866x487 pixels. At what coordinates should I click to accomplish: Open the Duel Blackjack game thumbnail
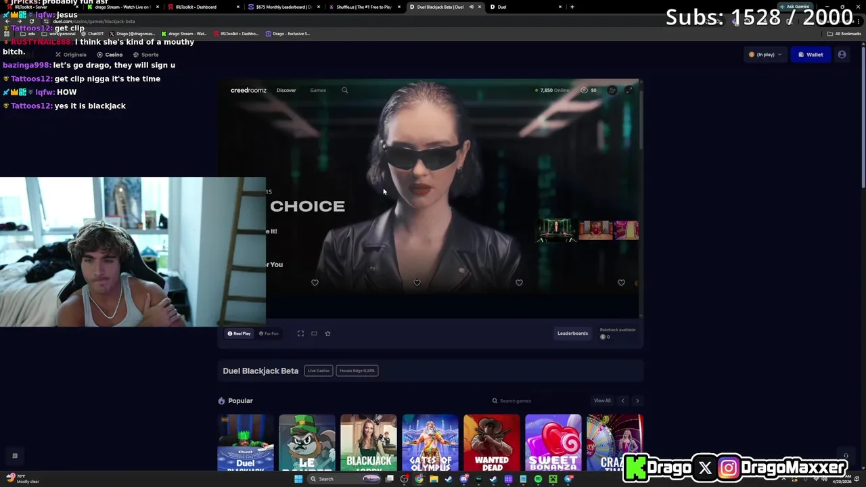[x=246, y=442]
